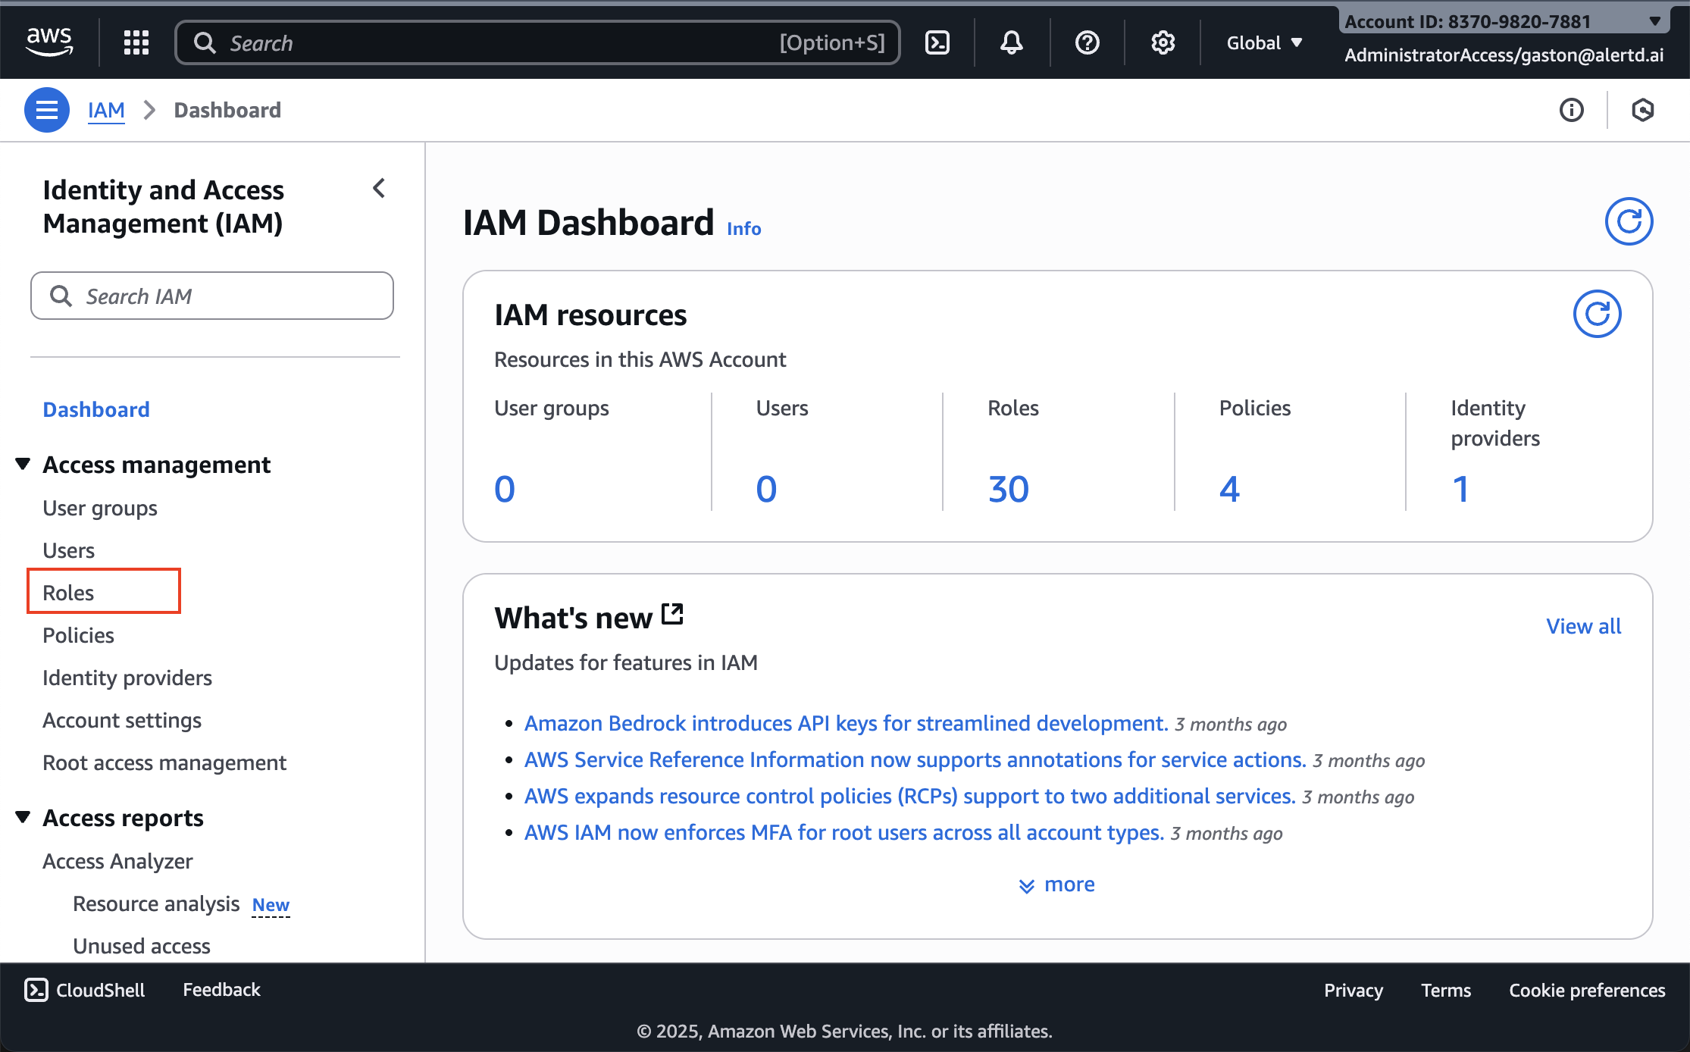Navigate to the Policies page

coord(78,635)
